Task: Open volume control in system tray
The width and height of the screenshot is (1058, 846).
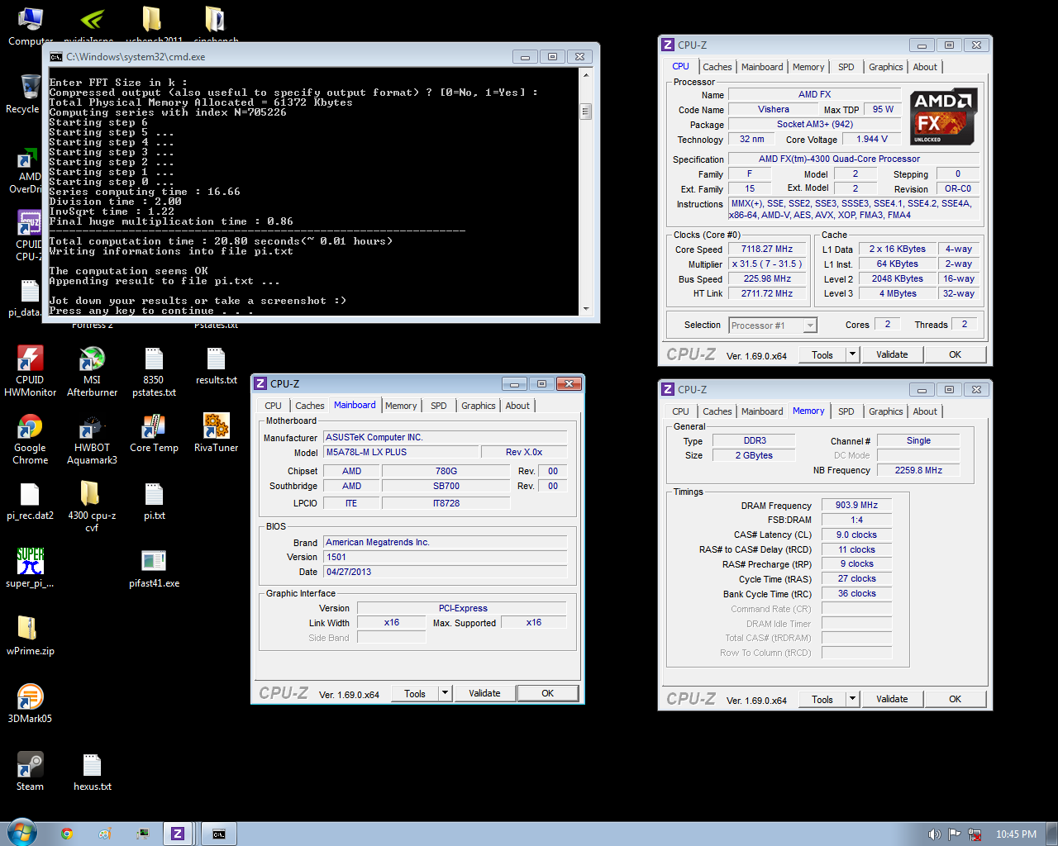Action: point(934,834)
